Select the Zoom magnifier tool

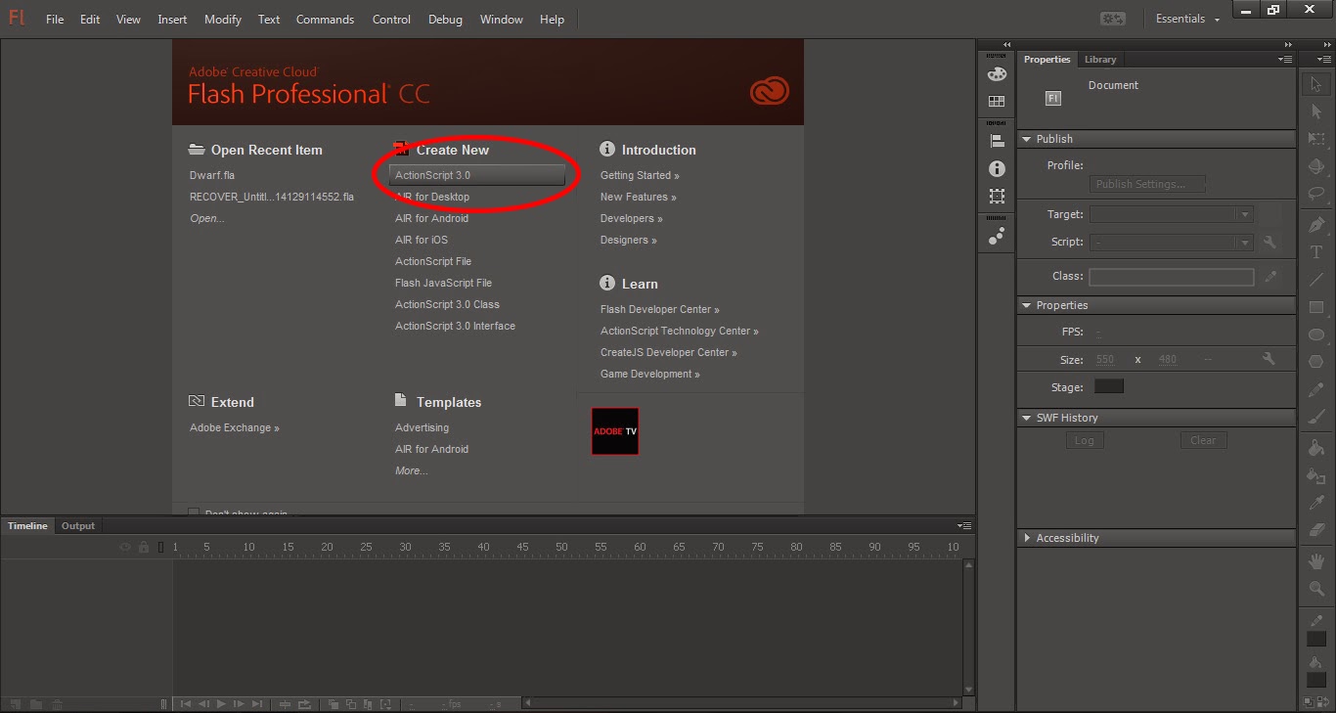point(1316,589)
